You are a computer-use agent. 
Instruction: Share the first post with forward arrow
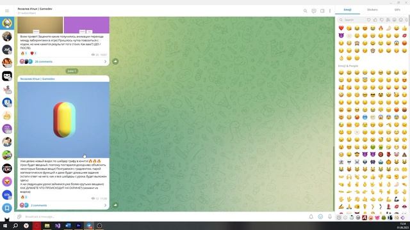click(x=115, y=61)
